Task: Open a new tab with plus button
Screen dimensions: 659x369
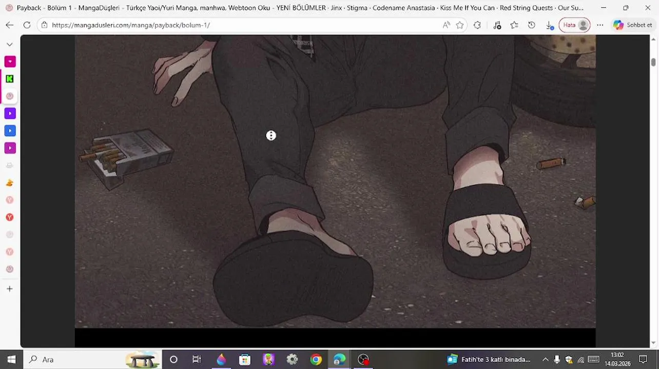Action: click(x=9, y=289)
